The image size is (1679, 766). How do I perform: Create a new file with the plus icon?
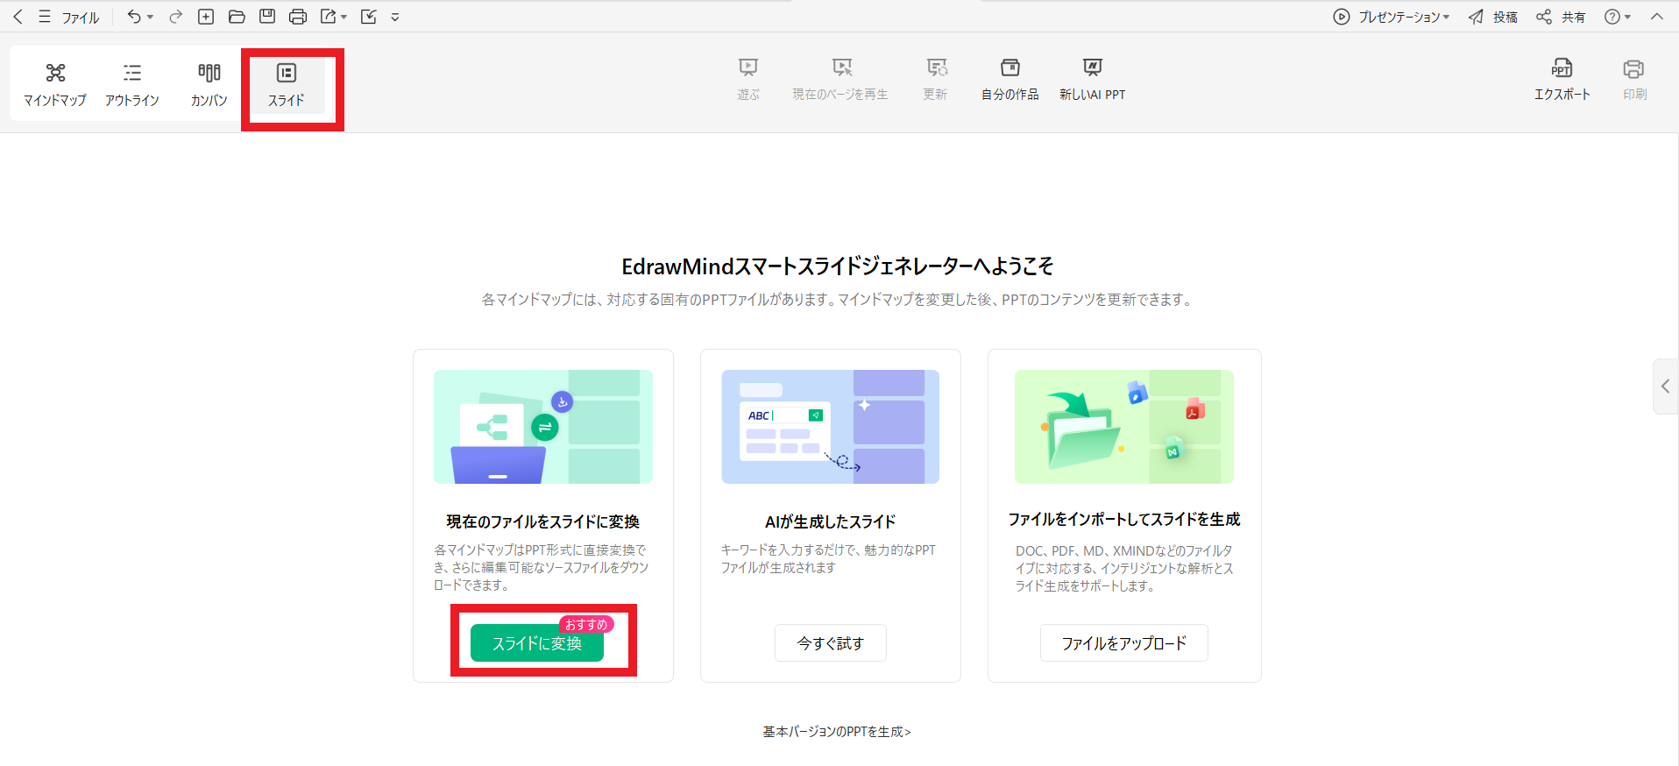(206, 17)
